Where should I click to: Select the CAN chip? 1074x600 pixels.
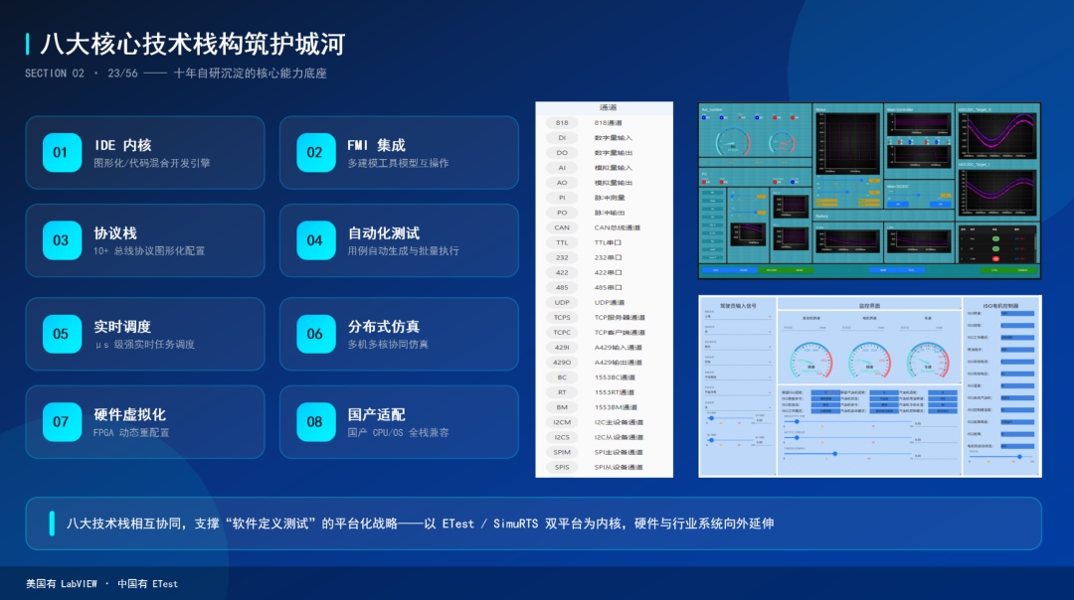(x=562, y=227)
